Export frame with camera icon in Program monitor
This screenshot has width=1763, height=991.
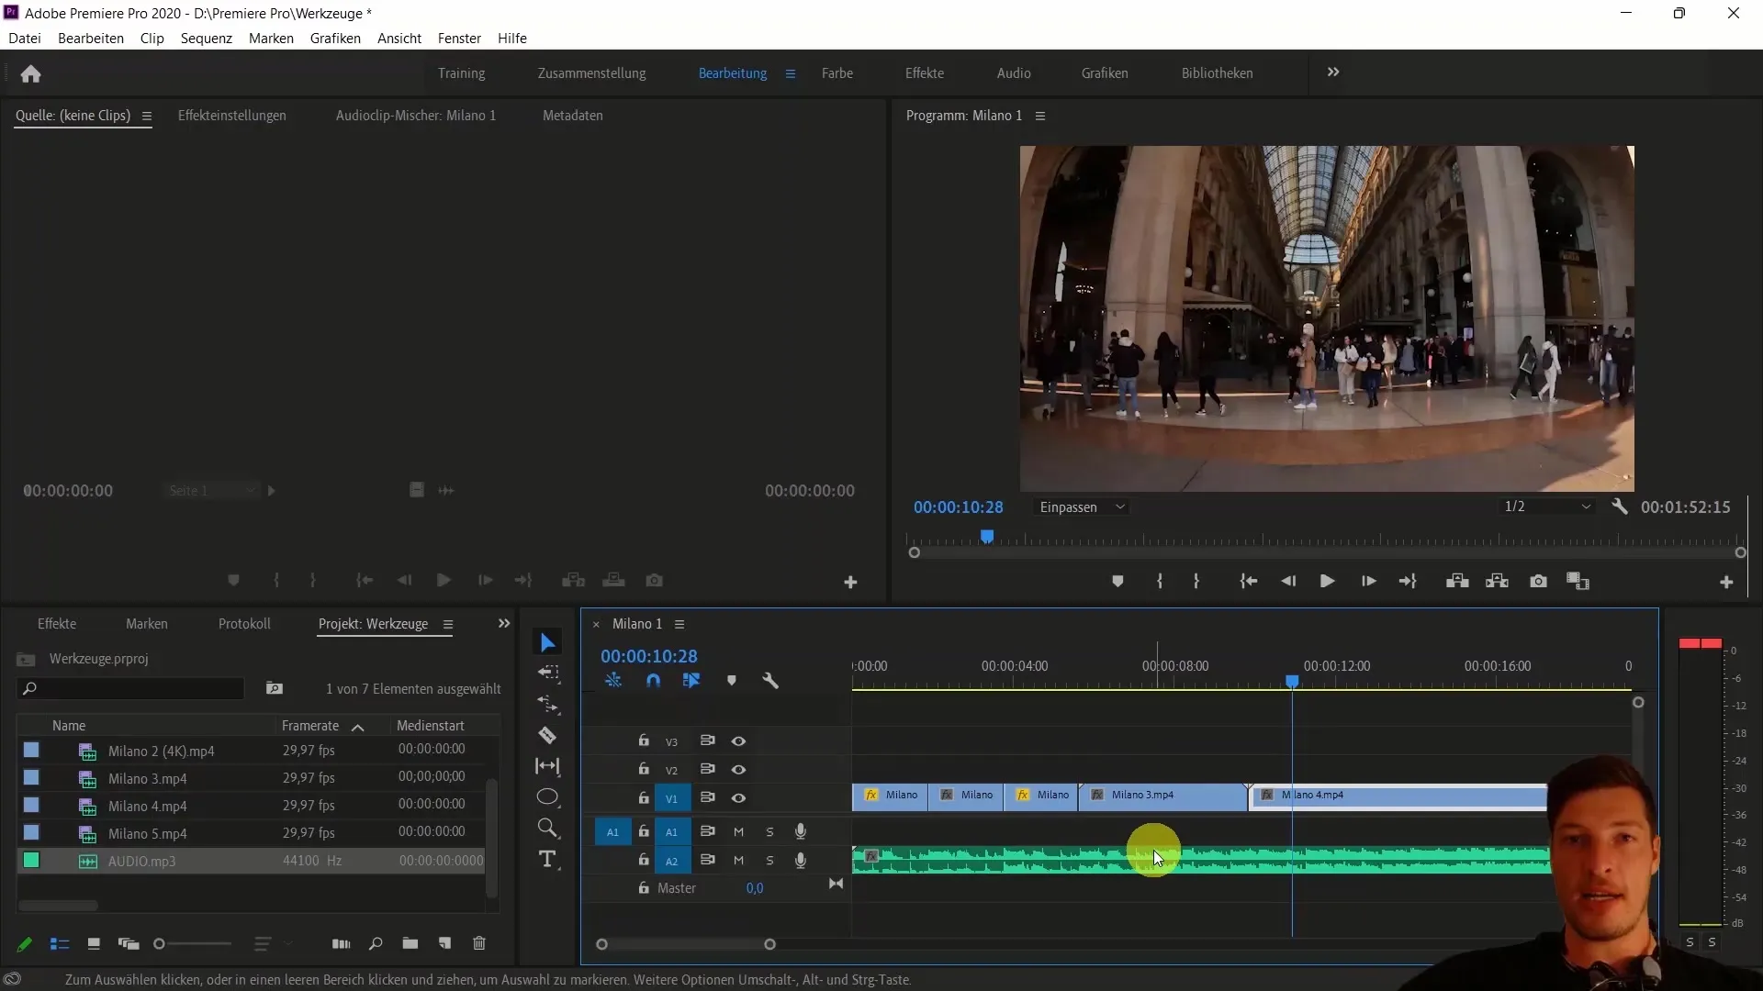coord(1538,581)
